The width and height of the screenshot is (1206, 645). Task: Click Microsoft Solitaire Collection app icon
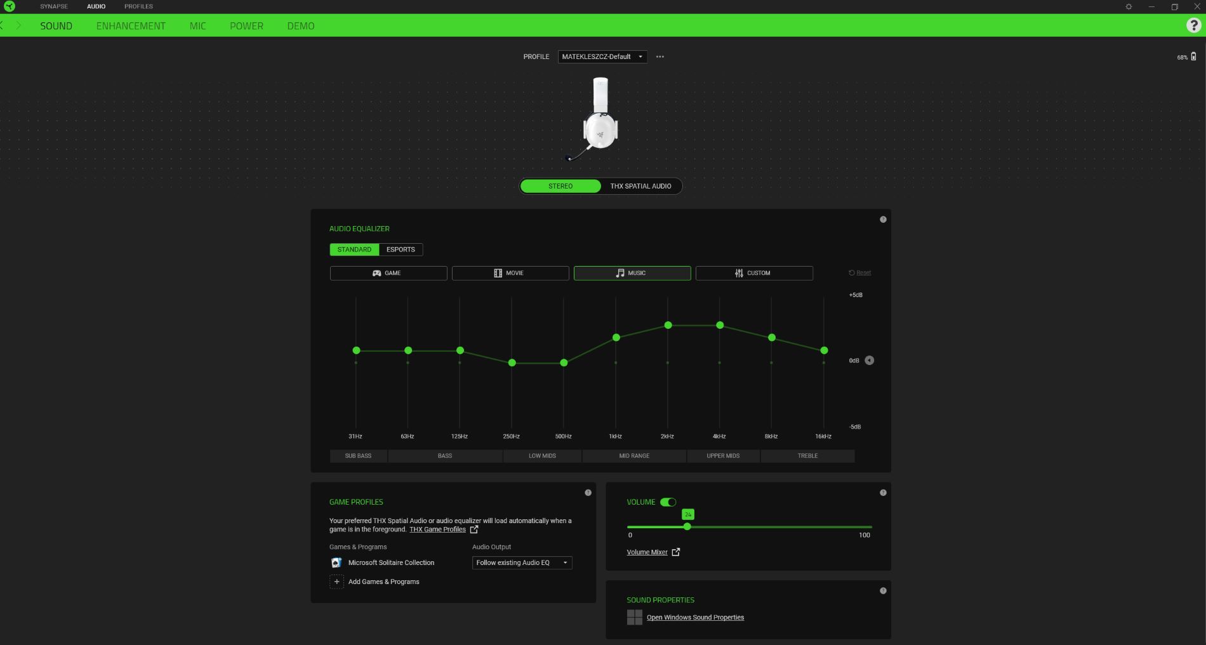point(336,562)
